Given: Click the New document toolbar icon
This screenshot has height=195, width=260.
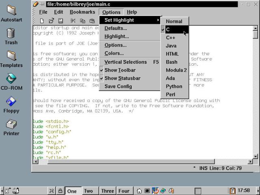Looking at the screenshot, I should coord(42,21).
